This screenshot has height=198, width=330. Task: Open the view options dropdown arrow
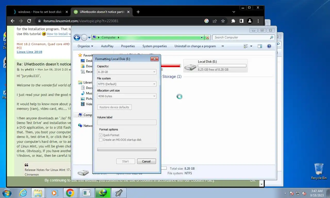[x=251, y=46]
